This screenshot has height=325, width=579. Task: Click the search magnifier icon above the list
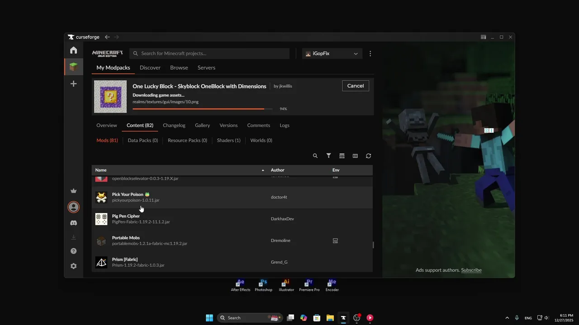coord(315,156)
